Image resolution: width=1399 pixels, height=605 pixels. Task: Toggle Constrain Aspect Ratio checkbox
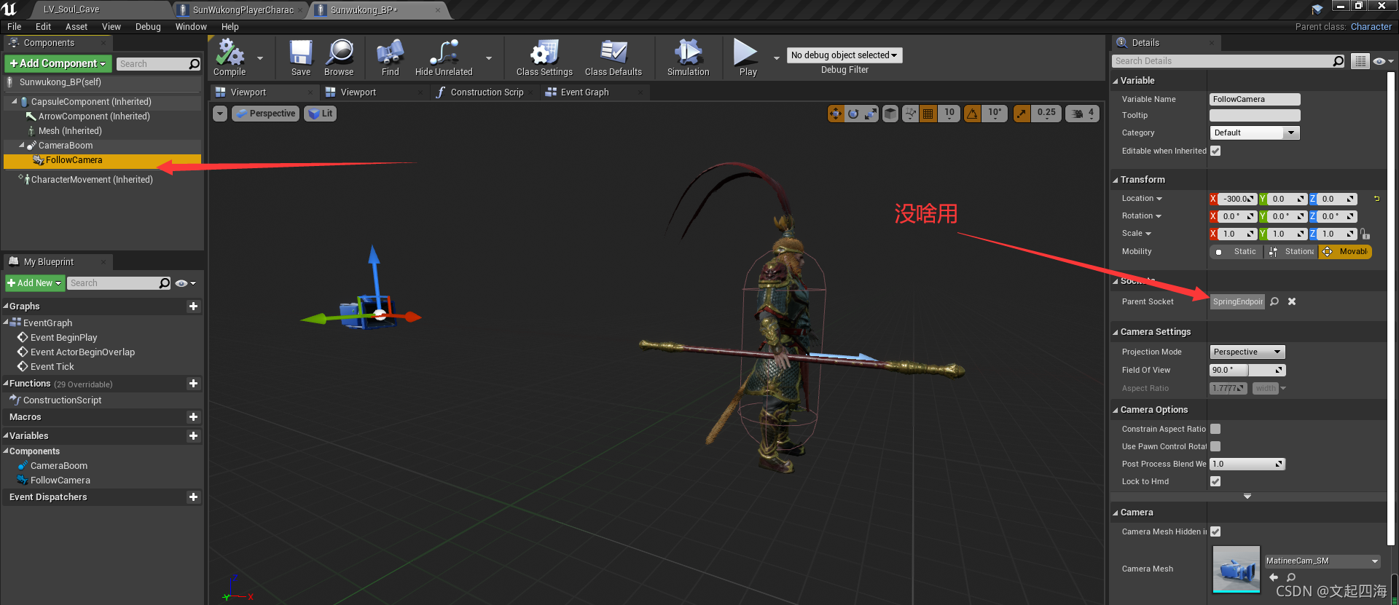pos(1215,429)
